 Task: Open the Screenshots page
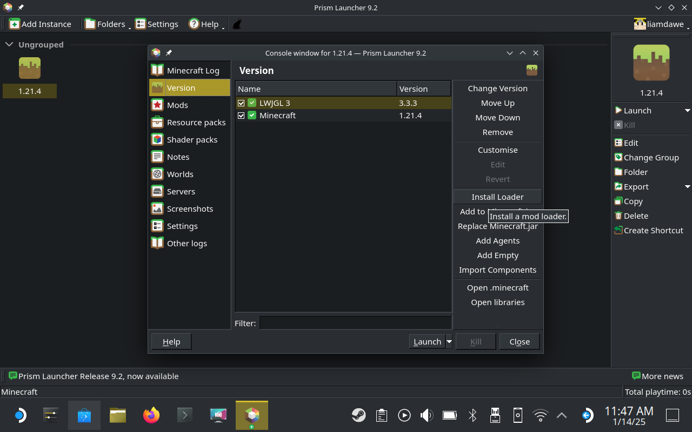tap(190, 209)
